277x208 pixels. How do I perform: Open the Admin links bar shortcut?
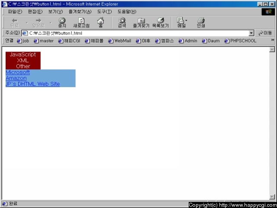click(188, 41)
